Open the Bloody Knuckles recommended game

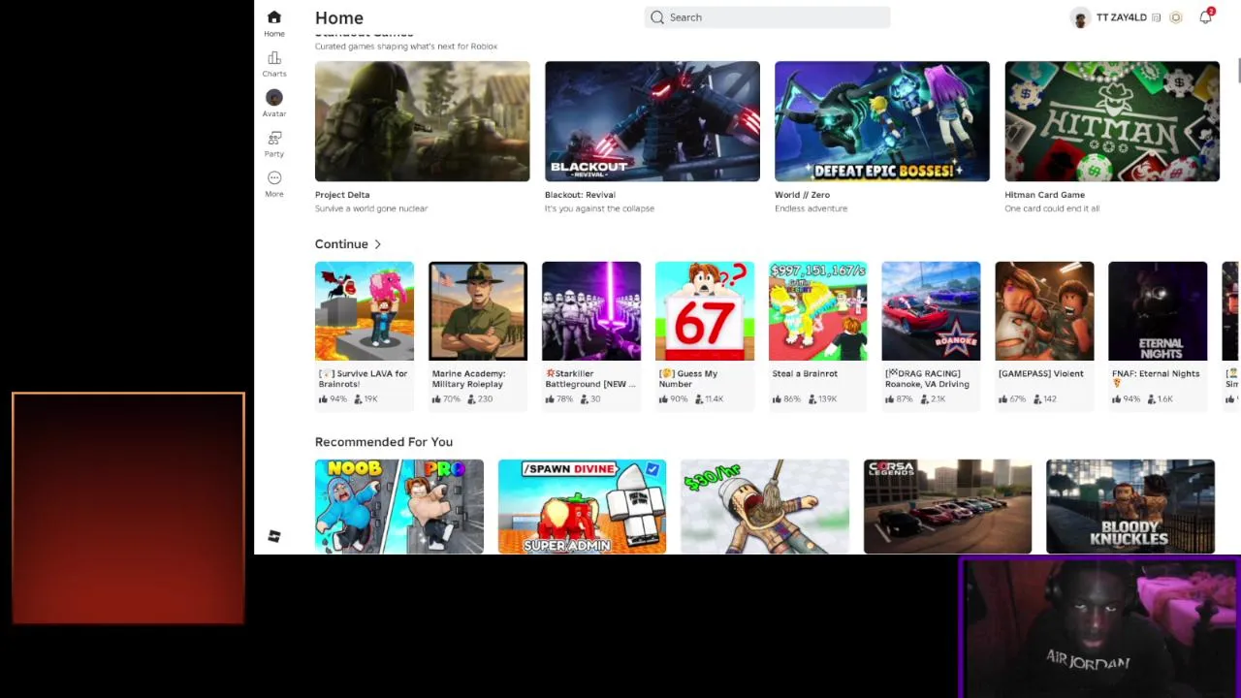(1130, 507)
